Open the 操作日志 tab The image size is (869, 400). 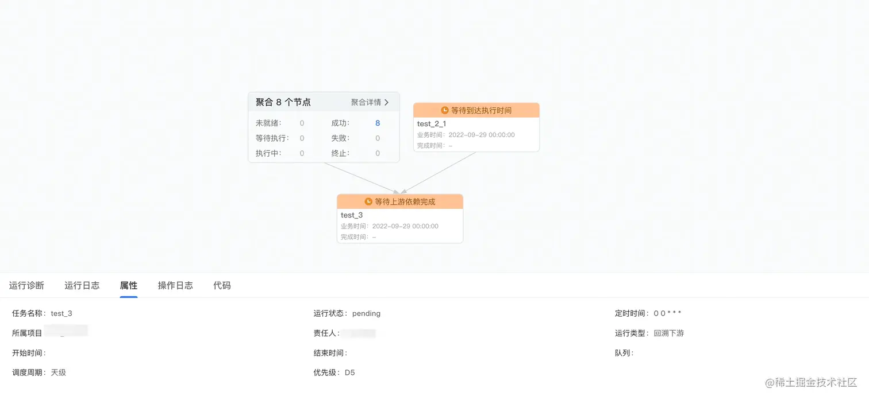(x=175, y=285)
